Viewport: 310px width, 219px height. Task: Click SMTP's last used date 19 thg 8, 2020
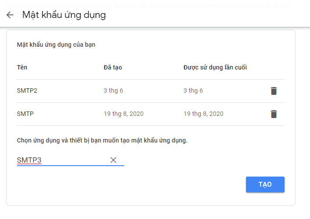(203, 114)
